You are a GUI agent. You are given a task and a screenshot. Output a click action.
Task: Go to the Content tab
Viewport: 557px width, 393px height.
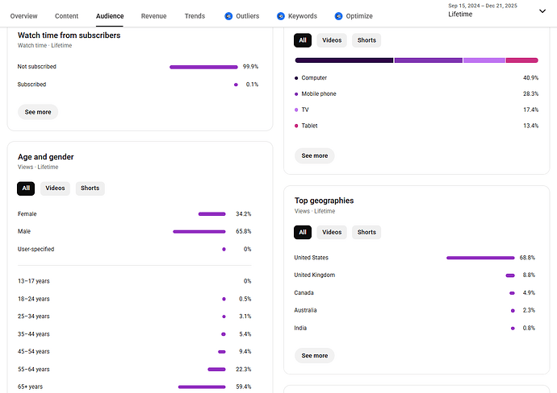click(67, 16)
